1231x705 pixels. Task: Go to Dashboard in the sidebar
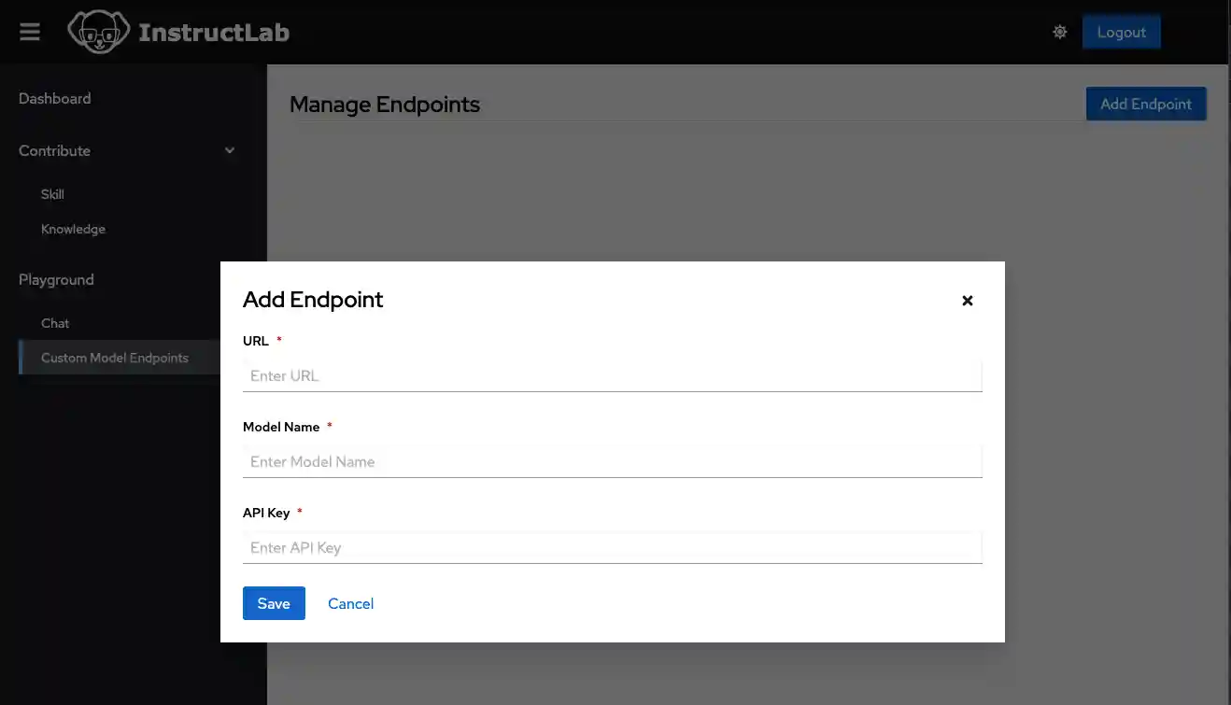pos(55,98)
